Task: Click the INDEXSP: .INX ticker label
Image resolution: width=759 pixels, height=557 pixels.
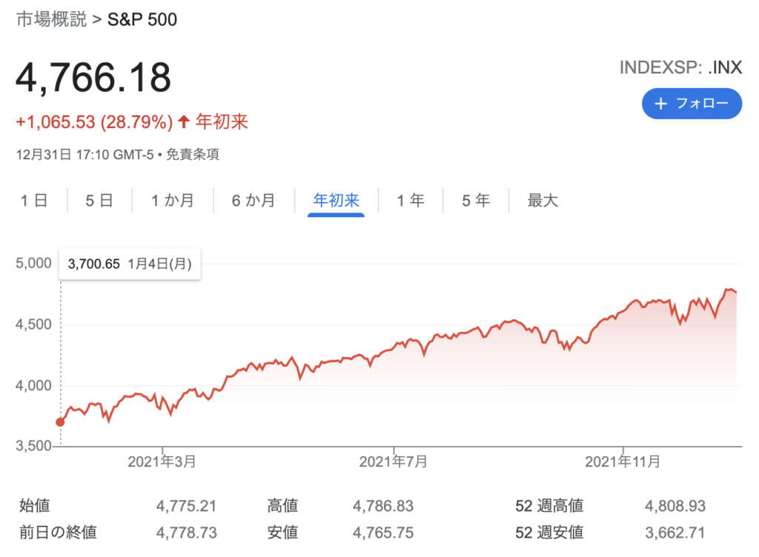Action: [x=680, y=67]
